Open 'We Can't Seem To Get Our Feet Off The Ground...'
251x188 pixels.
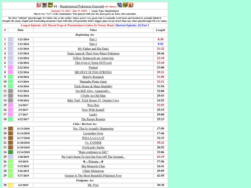[93, 157]
